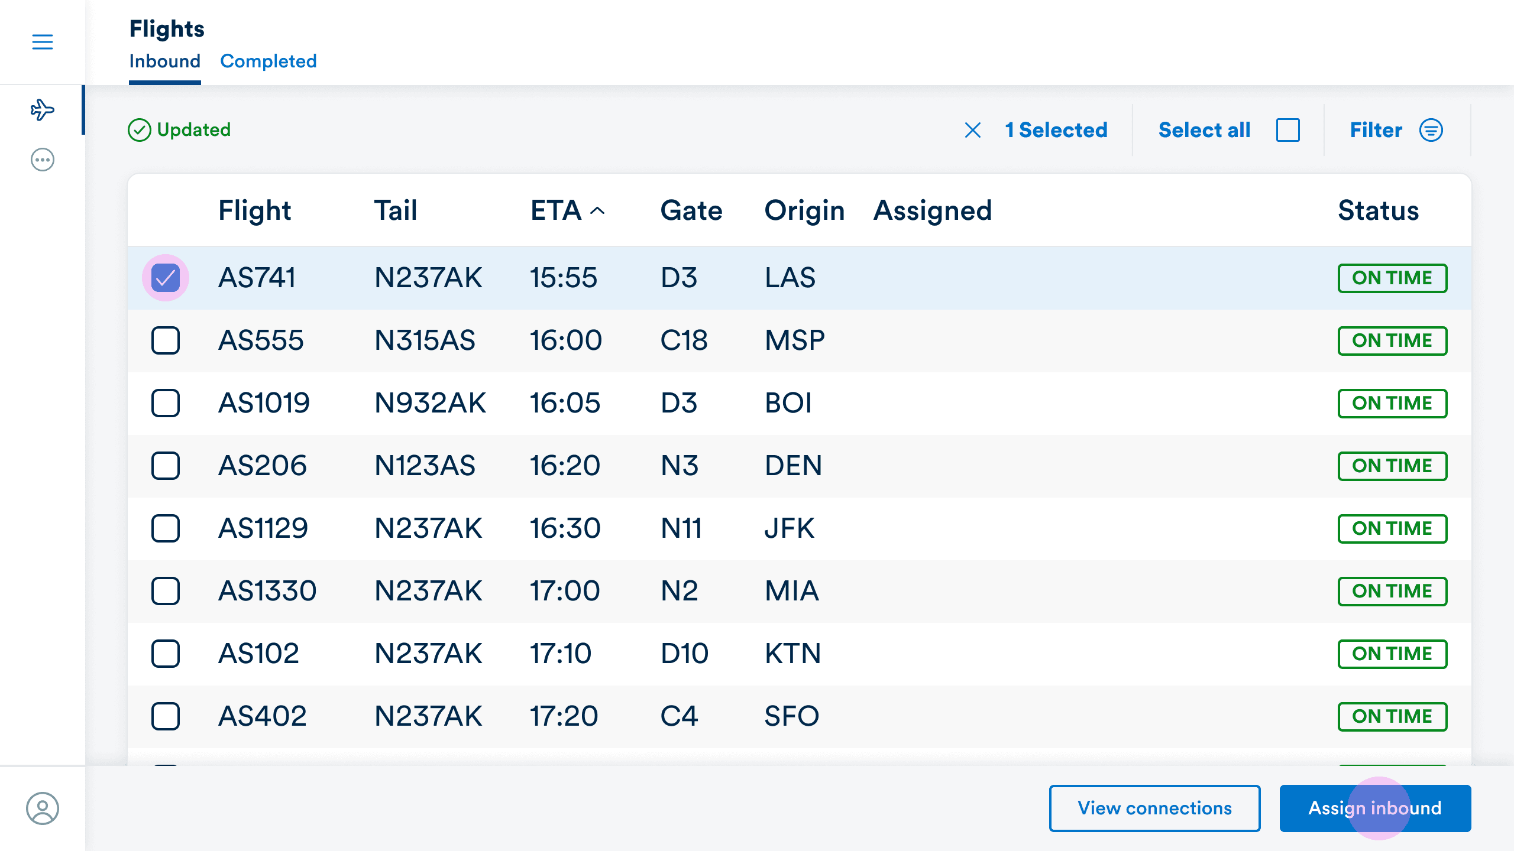Open the user profile icon

(x=42, y=808)
